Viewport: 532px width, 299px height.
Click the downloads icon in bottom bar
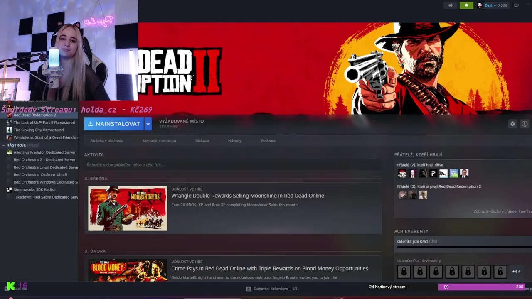[249, 289]
